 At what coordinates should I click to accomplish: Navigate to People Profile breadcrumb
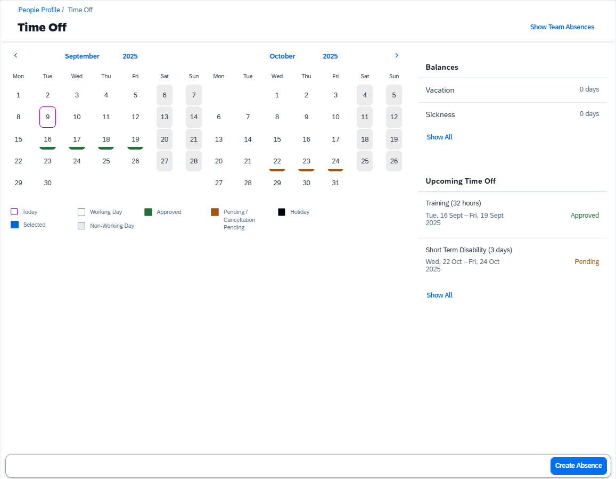[x=39, y=10]
